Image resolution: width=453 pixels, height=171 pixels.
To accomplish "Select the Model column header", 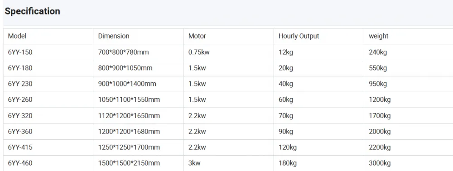I will 48,36.
